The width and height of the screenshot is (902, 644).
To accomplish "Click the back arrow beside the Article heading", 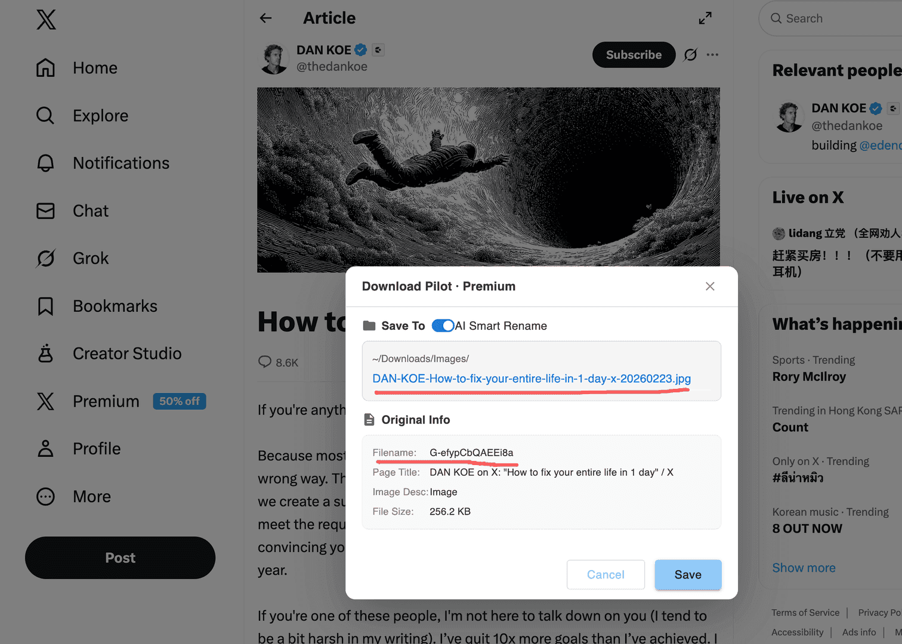I will pos(265,18).
